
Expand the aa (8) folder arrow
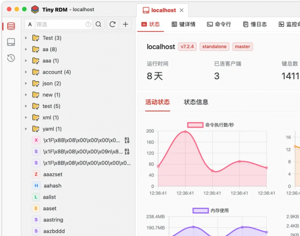26,49
